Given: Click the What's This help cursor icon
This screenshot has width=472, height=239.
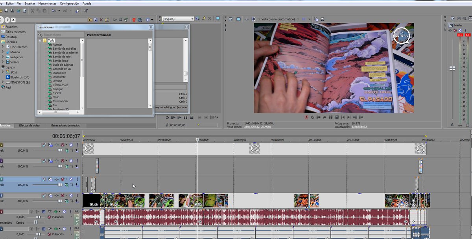Looking at the screenshot, I should [x=86, y=11].
